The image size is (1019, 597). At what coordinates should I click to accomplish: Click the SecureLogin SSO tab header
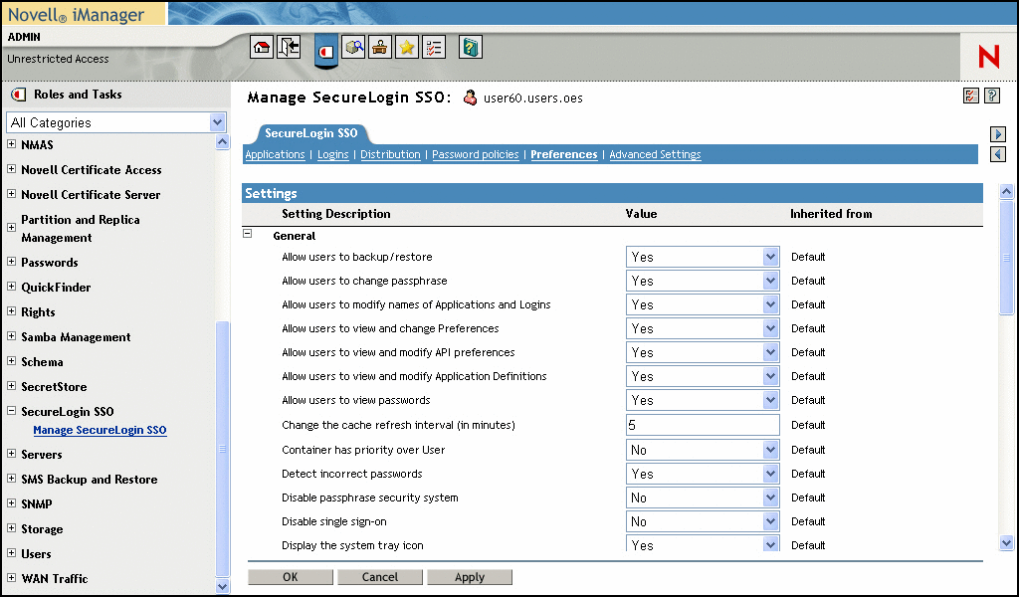tap(310, 133)
